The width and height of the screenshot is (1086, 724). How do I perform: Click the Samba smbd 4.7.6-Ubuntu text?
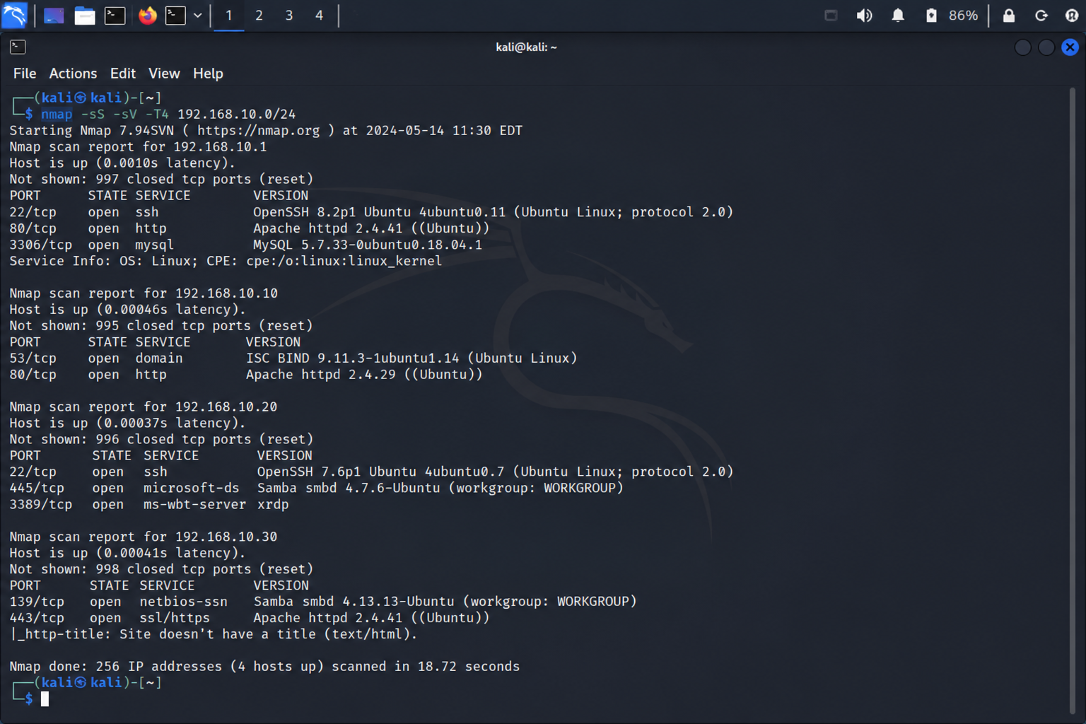(x=440, y=487)
